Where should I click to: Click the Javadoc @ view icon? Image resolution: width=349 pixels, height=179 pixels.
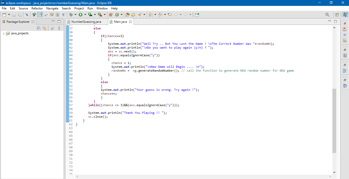click(x=345, y=35)
